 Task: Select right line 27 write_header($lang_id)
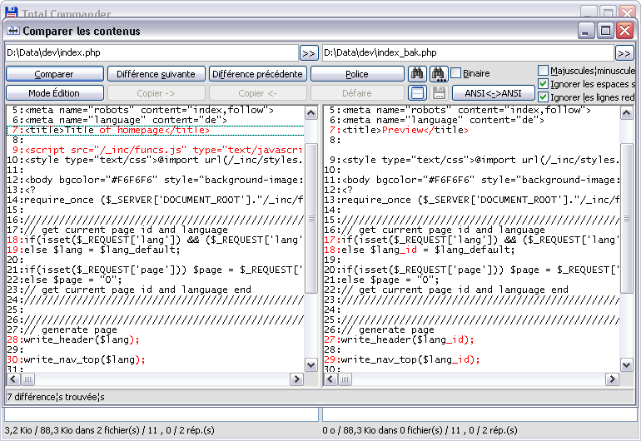point(472,339)
